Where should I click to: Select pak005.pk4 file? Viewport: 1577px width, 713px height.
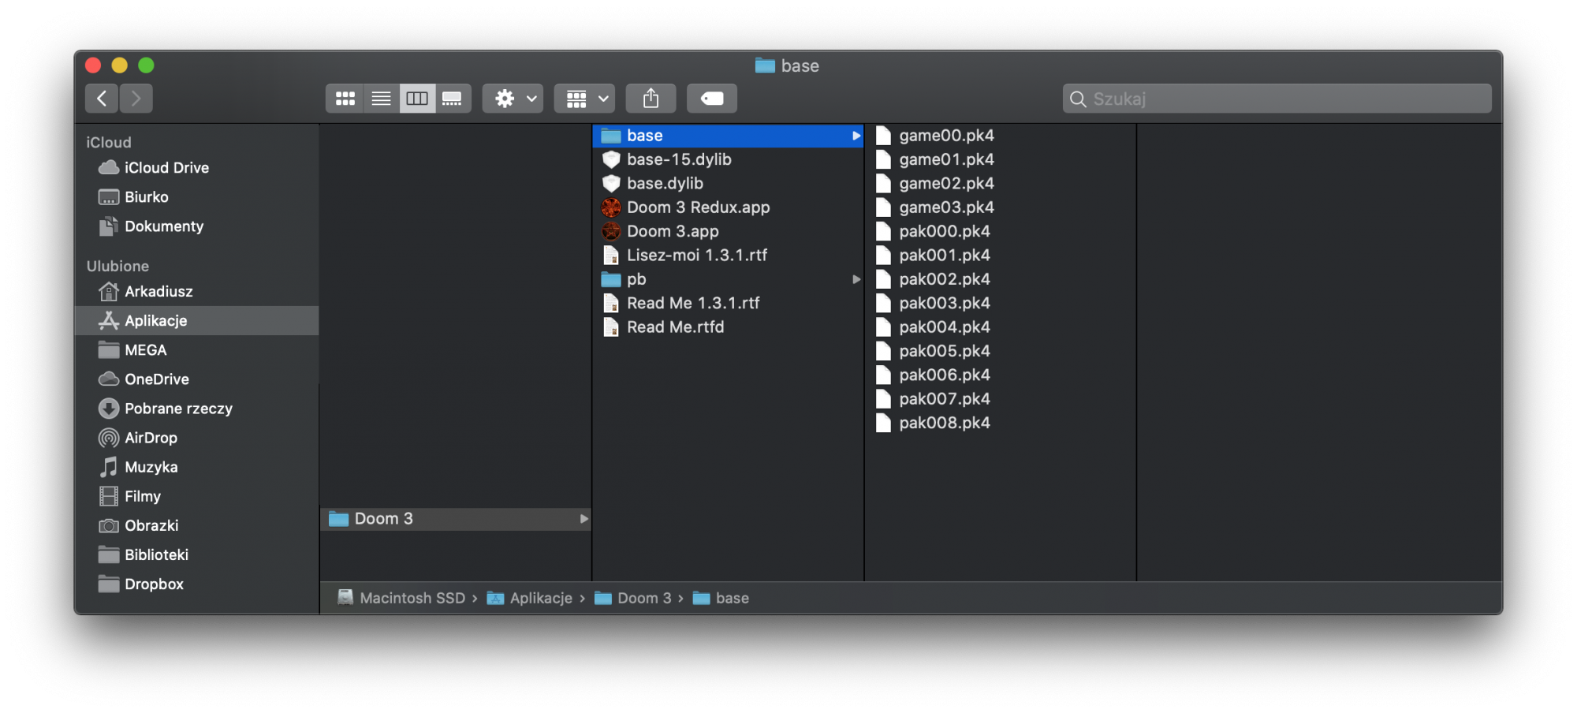tap(1001, 351)
